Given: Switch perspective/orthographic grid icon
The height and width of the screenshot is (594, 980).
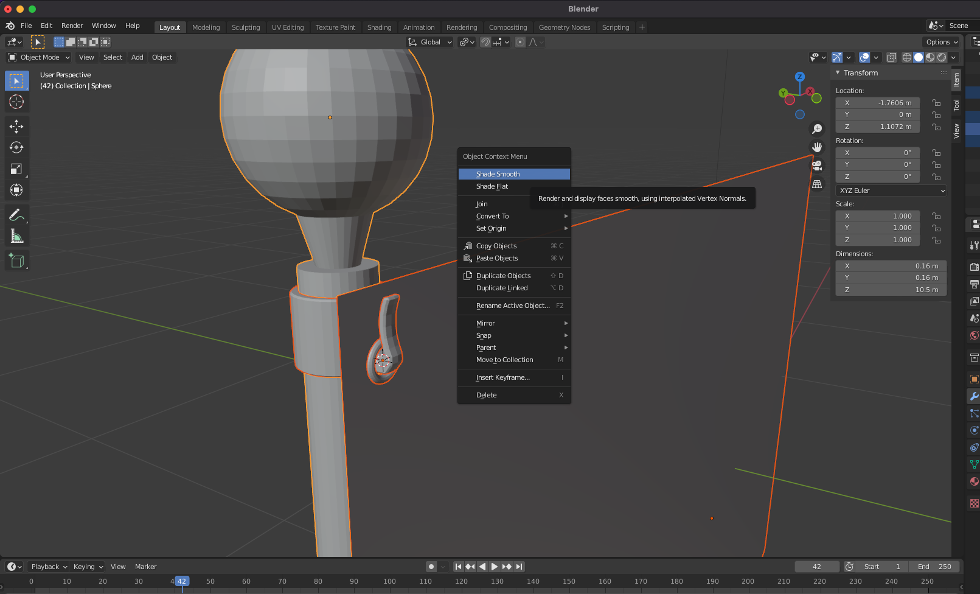Looking at the screenshot, I should [x=817, y=184].
